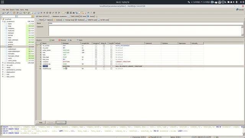Toggle Allow NULL for created row

(x=104, y=62)
